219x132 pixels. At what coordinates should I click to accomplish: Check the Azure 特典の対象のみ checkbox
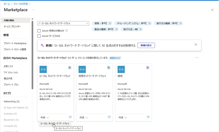click(x=39, y=31)
